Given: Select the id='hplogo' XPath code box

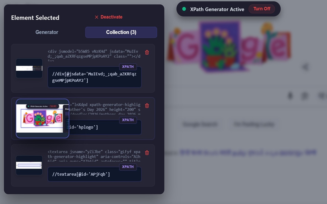Looking at the screenshot, I should pos(105,127).
